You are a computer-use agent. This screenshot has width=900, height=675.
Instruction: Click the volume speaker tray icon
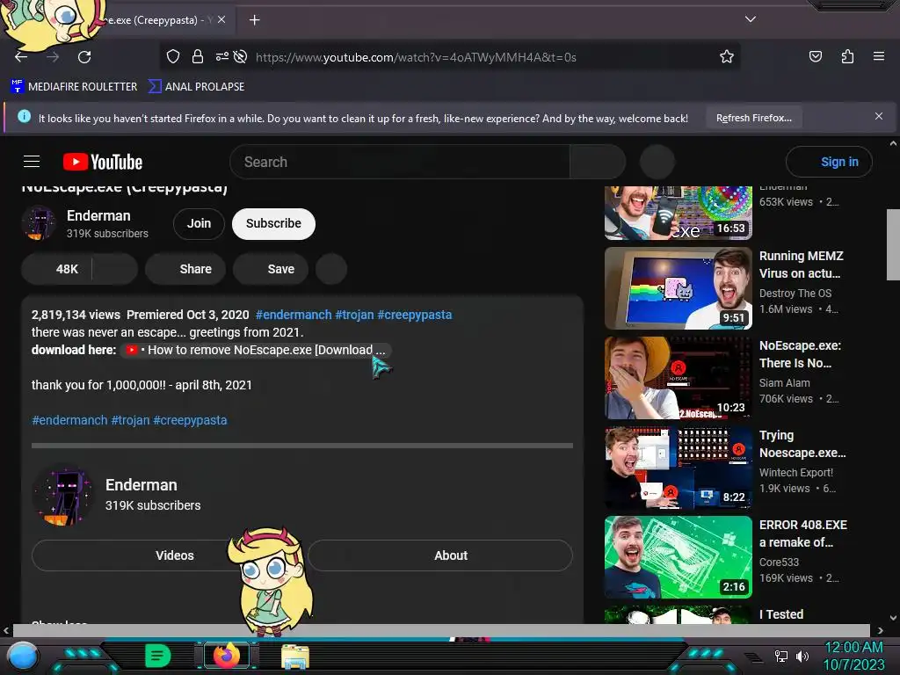point(802,656)
